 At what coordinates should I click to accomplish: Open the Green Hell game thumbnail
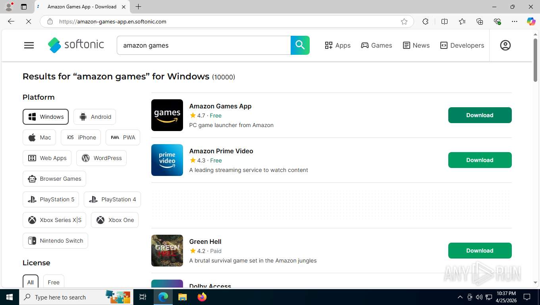click(167, 251)
